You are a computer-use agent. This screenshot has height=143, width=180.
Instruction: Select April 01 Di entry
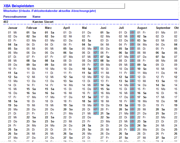67,32
